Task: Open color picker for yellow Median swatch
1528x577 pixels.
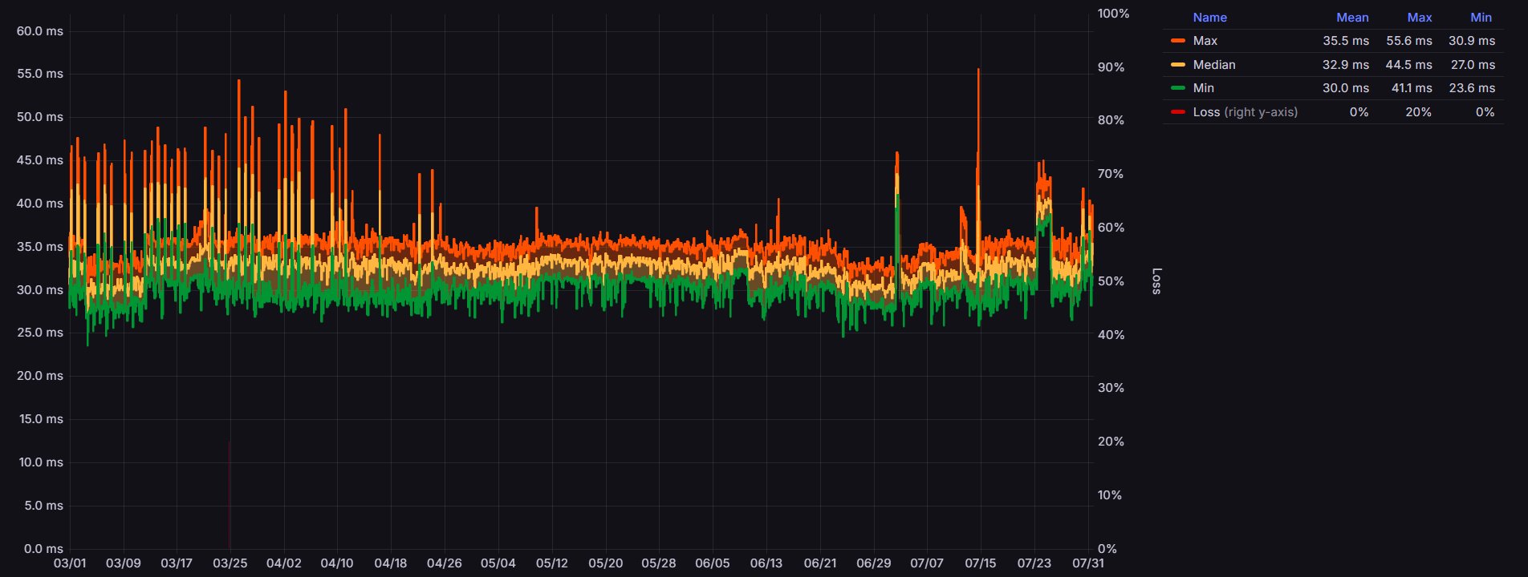Action: [x=1177, y=65]
